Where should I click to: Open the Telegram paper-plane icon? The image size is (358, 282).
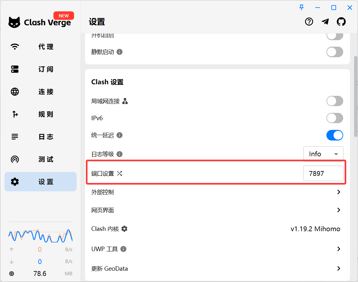coord(325,22)
